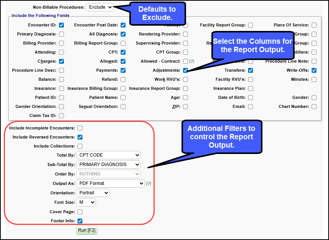Expand the Total By dropdown
Viewport: 329px width, 240px height.
pos(108,155)
